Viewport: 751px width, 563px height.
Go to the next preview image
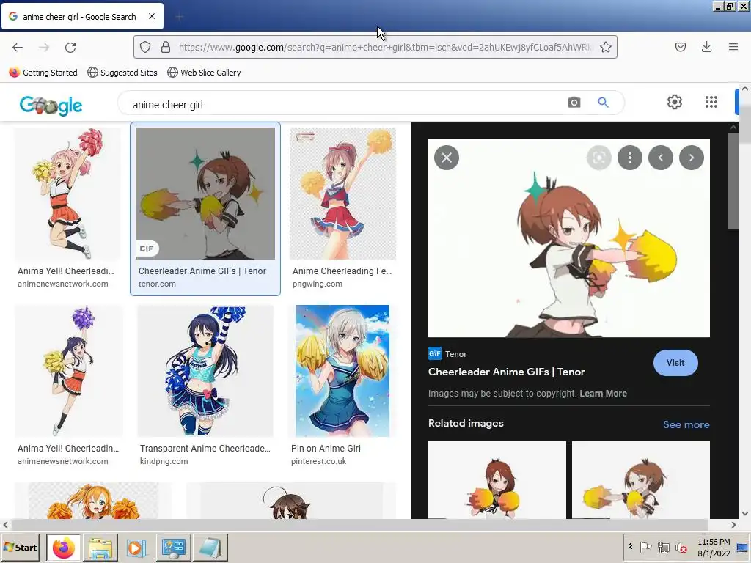(x=692, y=158)
